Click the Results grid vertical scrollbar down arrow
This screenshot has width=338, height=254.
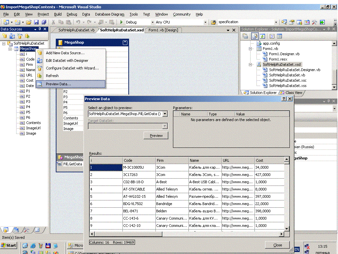pyautogui.click(x=287, y=229)
